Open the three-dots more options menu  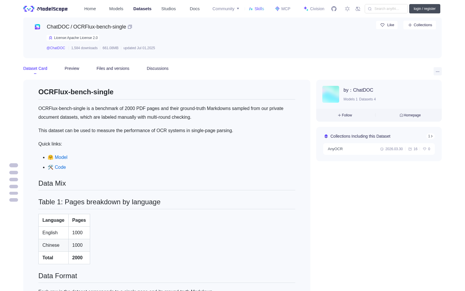click(x=437, y=71)
